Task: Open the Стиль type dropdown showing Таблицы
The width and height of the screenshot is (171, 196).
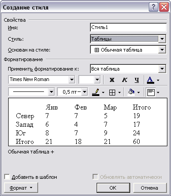Action: click(x=162, y=39)
